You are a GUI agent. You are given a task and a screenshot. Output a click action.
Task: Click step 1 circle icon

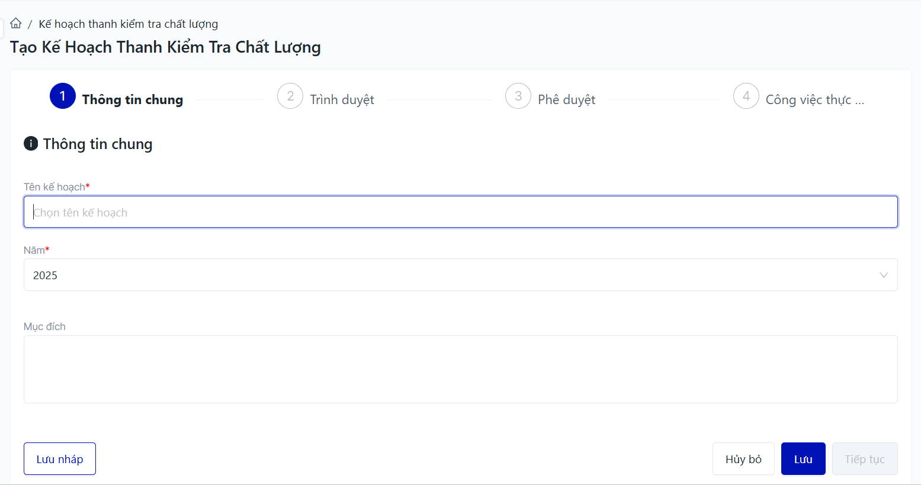(63, 96)
